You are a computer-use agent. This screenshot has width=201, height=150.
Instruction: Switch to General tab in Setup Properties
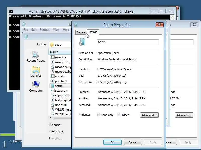81,32
